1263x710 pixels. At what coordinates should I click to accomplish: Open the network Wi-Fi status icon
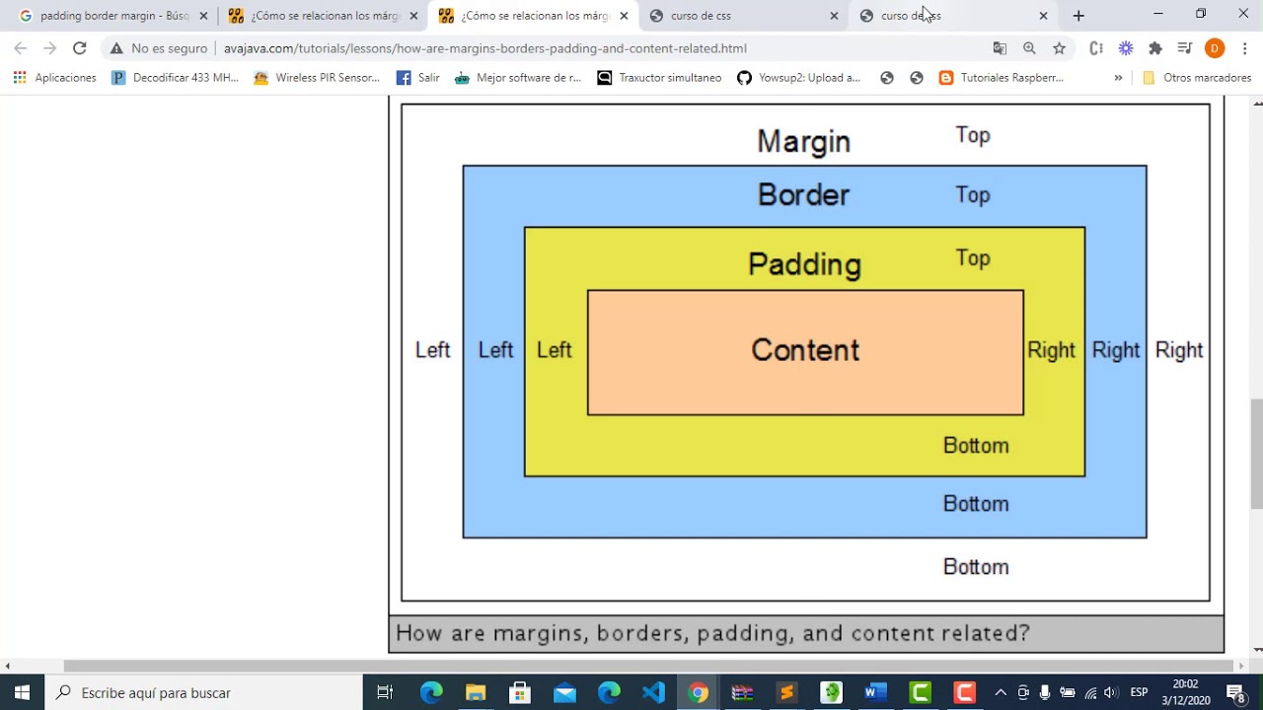click(1089, 692)
